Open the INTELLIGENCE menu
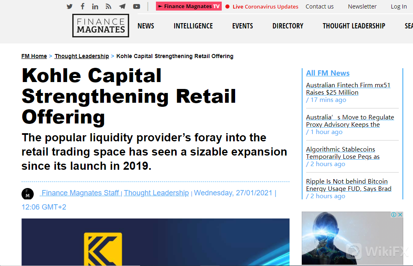413x266 pixels. [x=193, y=26]
